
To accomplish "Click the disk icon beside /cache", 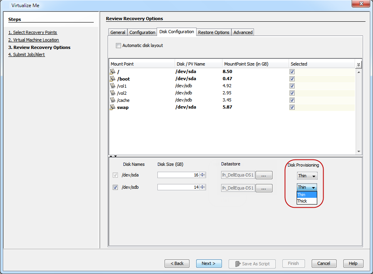I will (113, 100).
